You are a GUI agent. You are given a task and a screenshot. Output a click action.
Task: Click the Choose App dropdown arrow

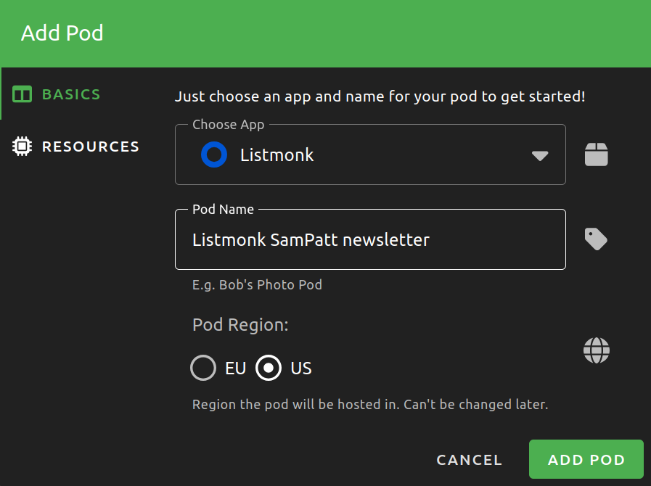540,156
